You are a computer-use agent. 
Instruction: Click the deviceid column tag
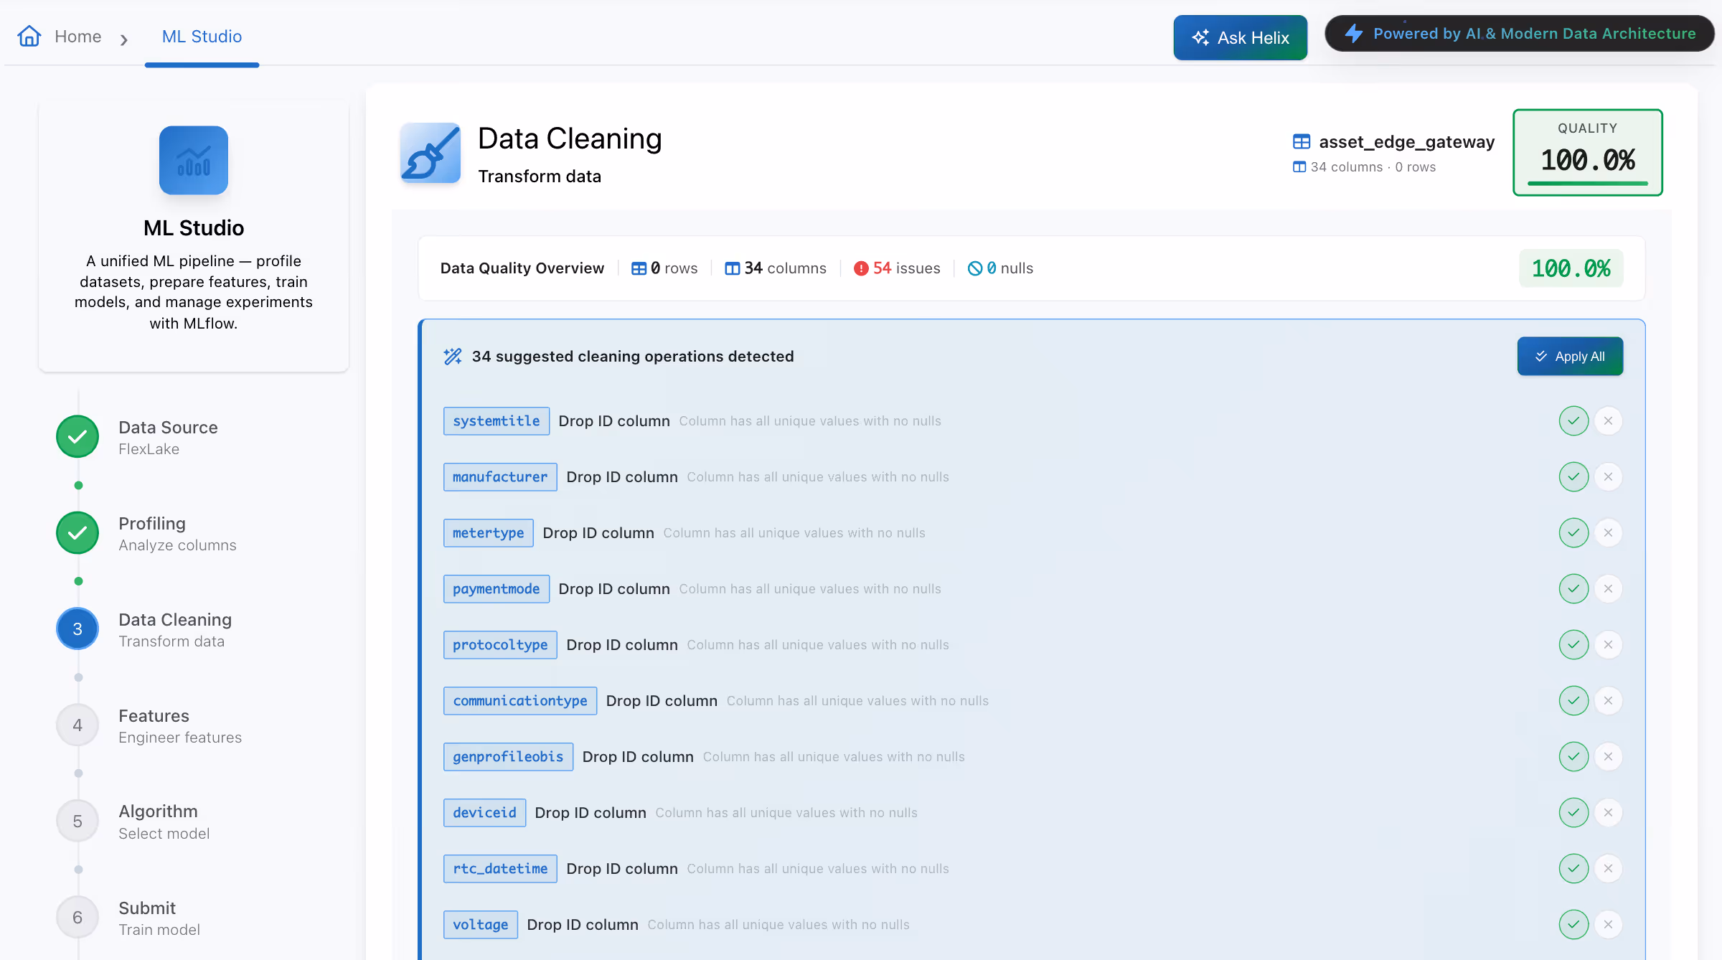pos(484,813)
